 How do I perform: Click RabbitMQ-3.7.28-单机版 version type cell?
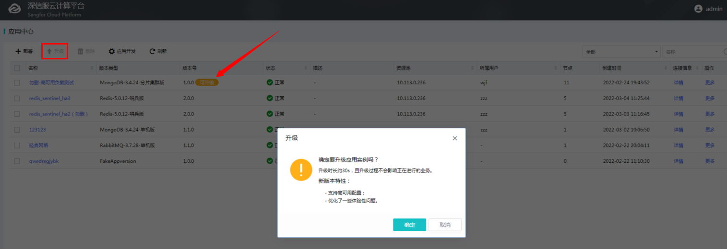point(127,145)
